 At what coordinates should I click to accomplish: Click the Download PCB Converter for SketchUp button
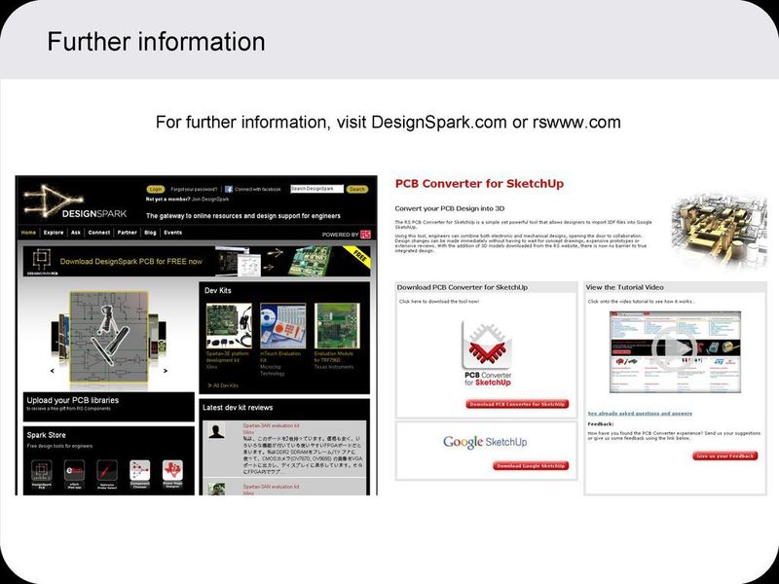pyautogui.click(x=517, y=404)
